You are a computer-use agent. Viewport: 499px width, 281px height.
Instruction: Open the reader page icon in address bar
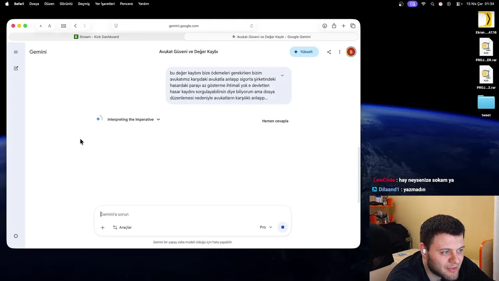click(116, 26)
